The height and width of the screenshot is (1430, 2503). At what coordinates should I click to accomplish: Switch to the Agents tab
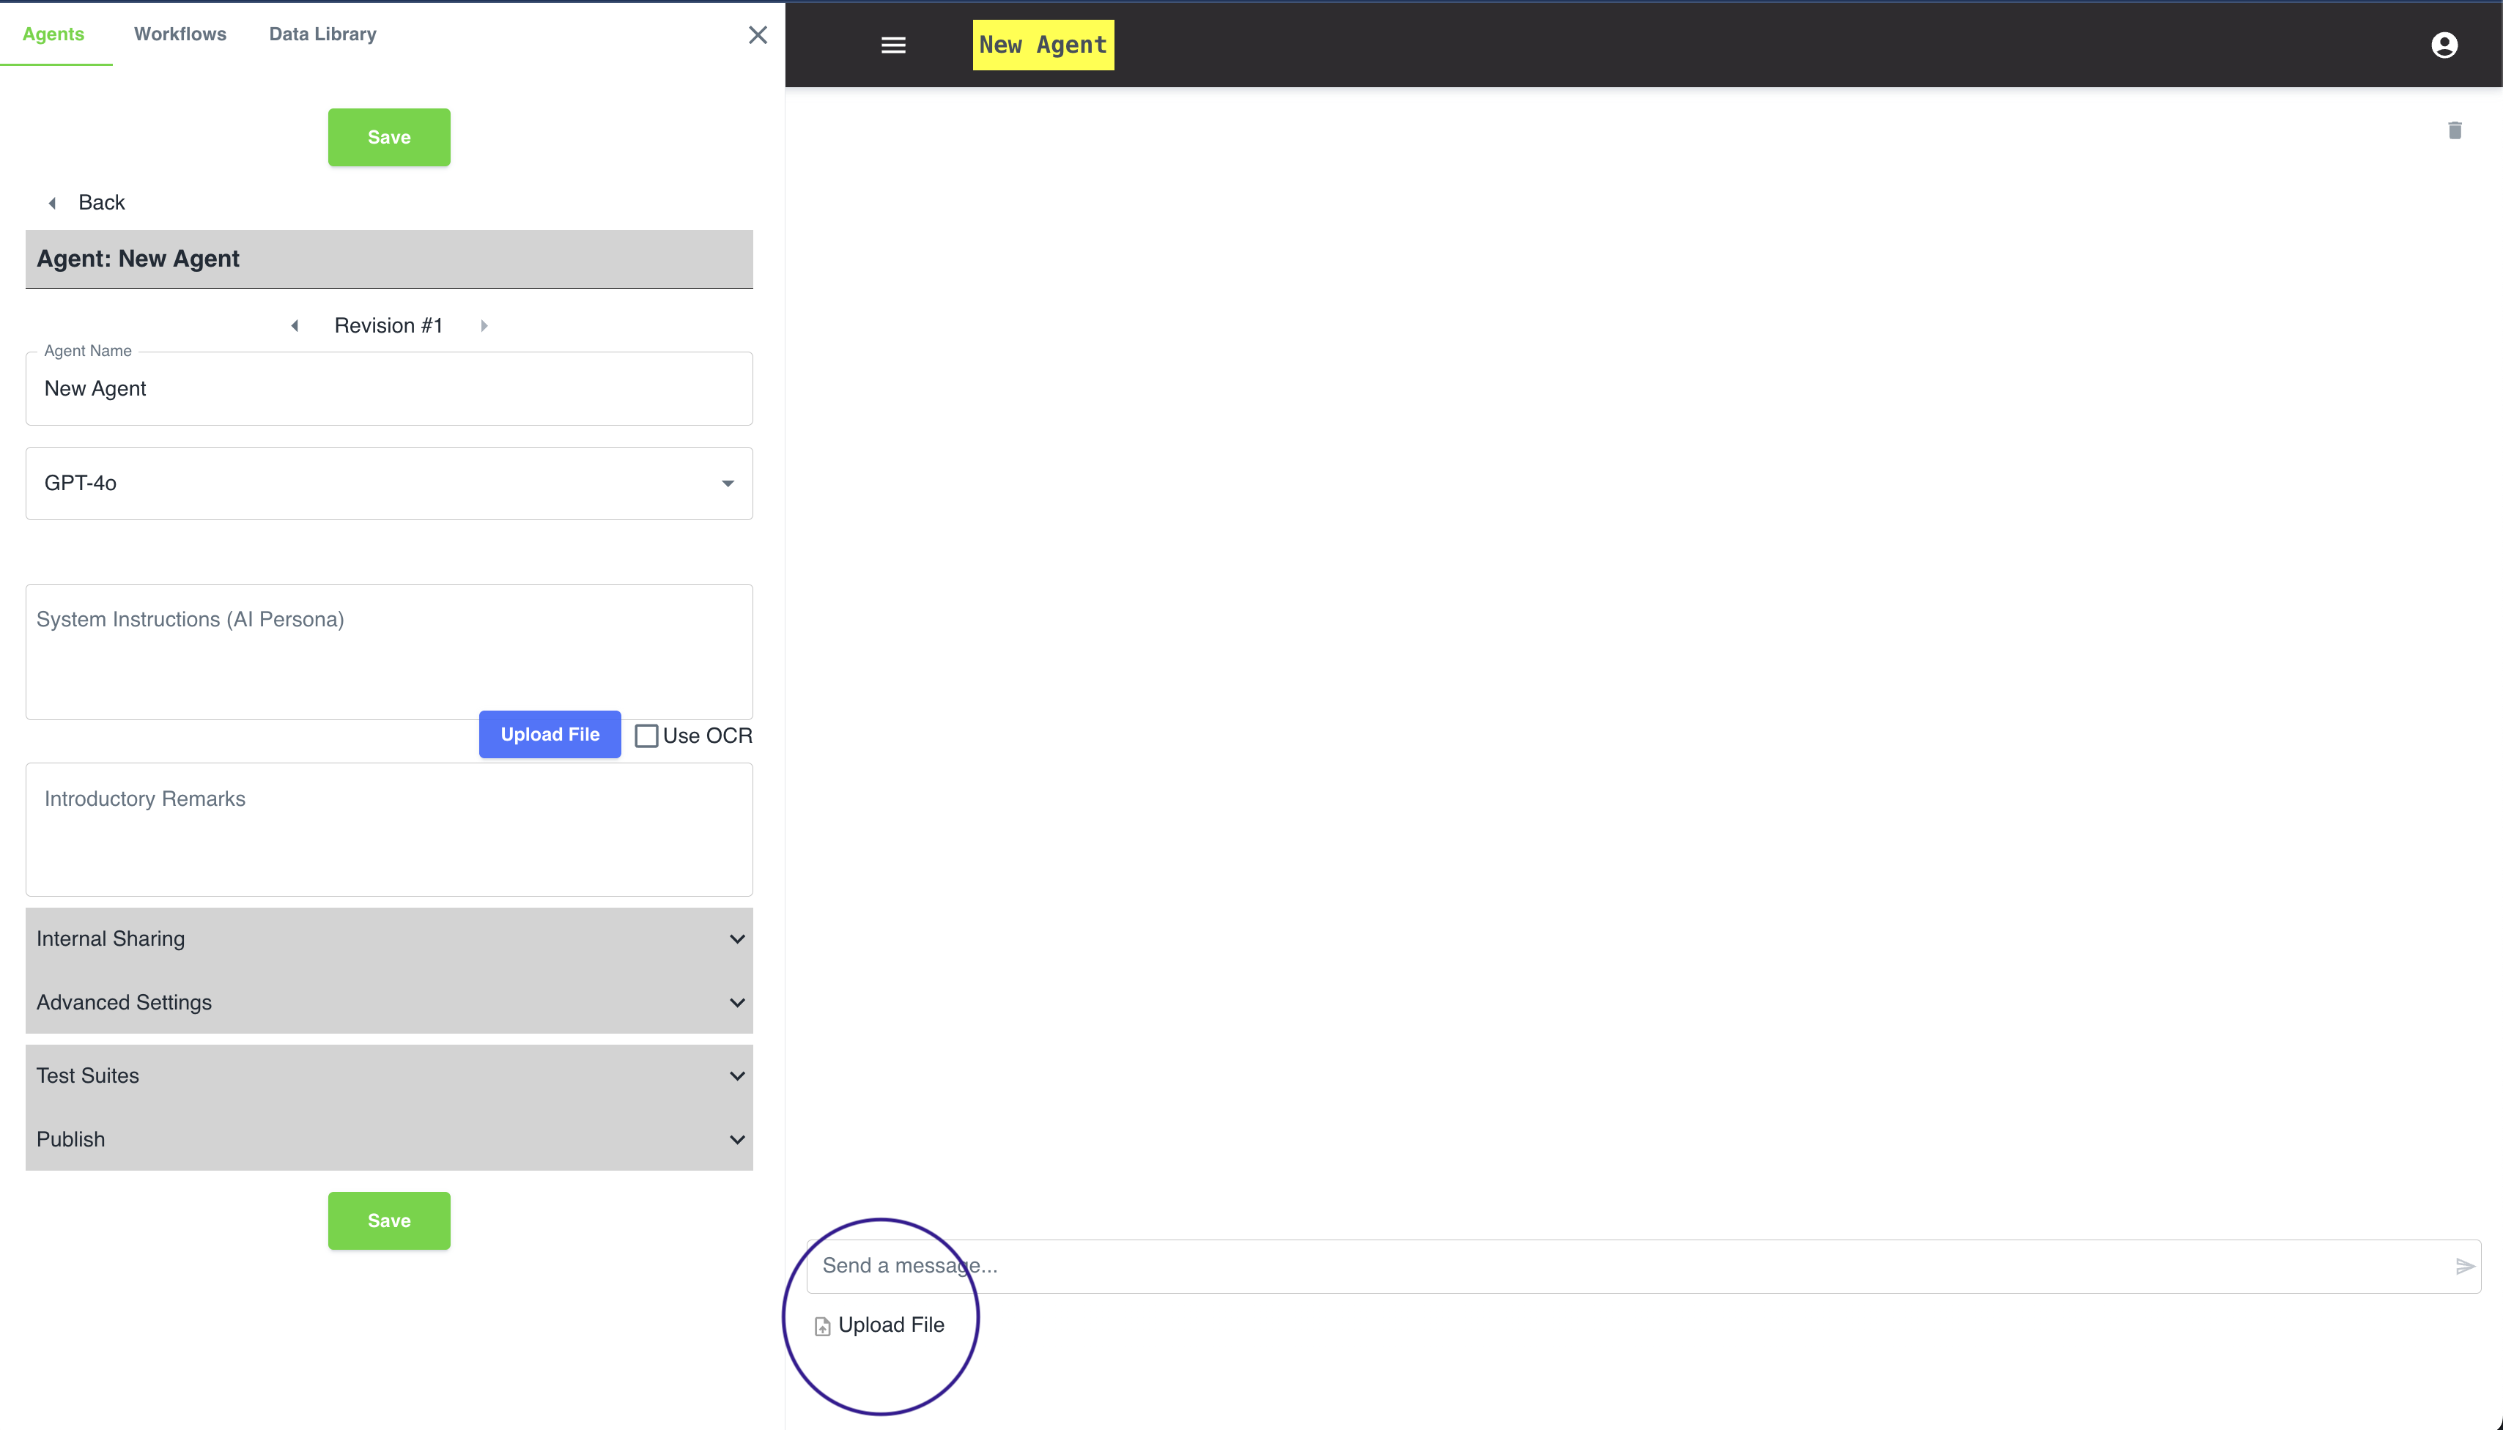click(x=53, y=34)
